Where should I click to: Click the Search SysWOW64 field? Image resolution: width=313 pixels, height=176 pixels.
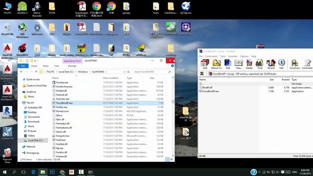pyautogui.click(x=152, y=72)
